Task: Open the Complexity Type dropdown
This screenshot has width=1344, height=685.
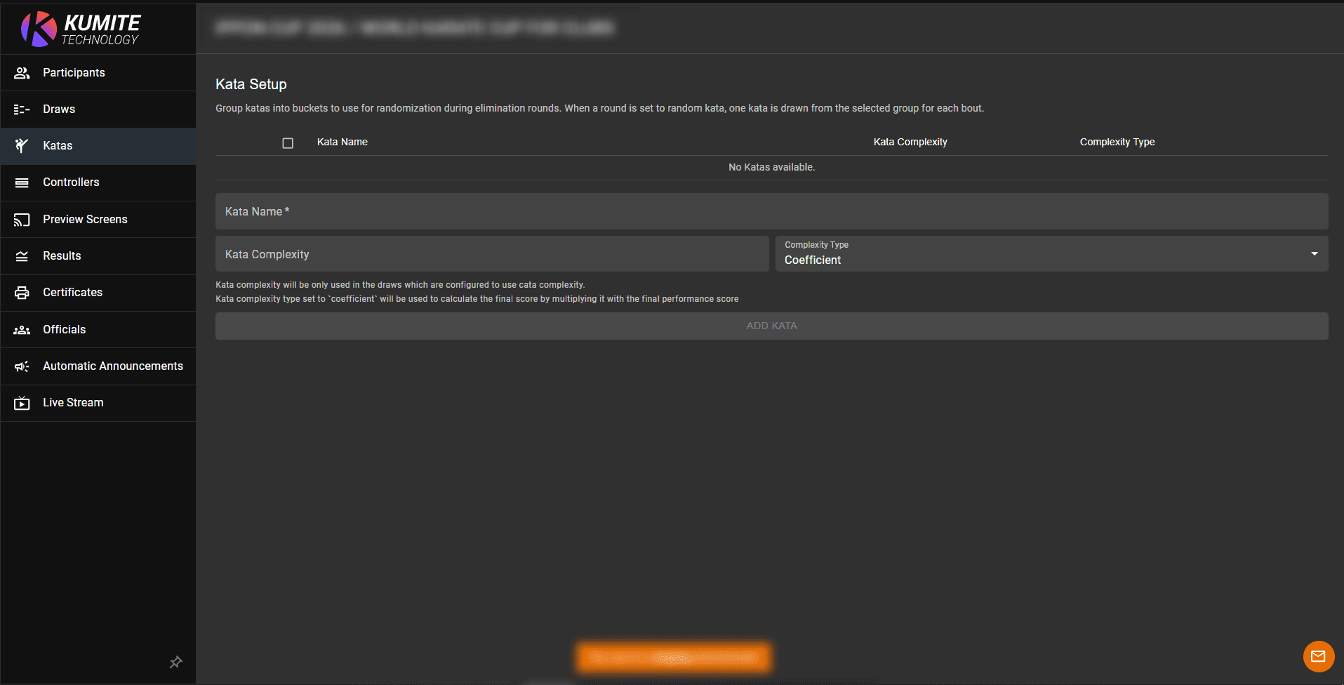Action: [1051, 253]
